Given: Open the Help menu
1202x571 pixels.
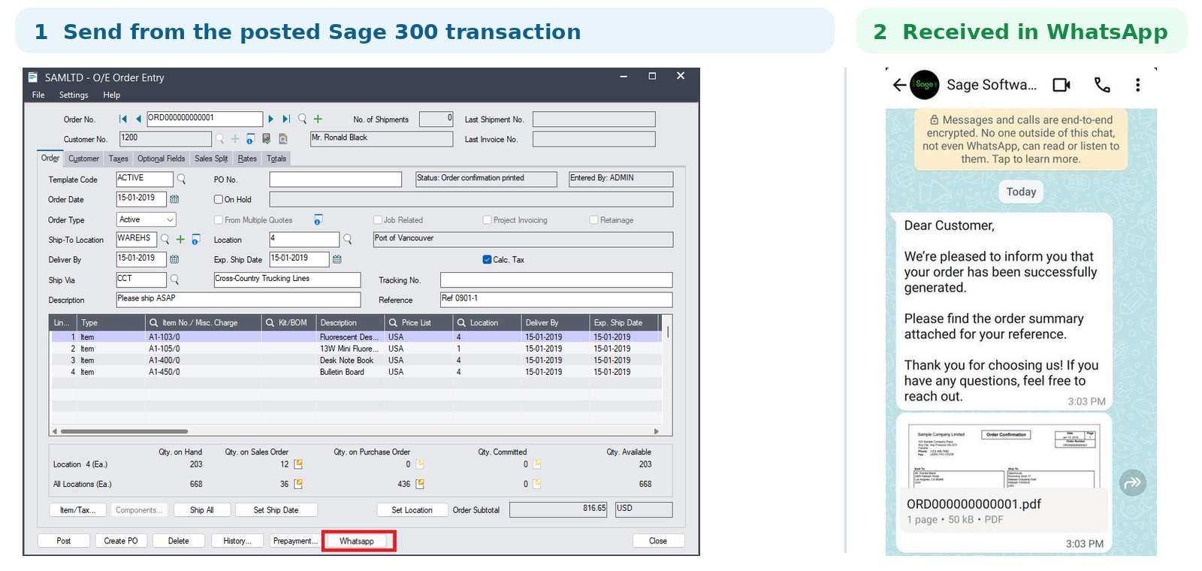Looking at the screenshot, I should pos(112,95).
